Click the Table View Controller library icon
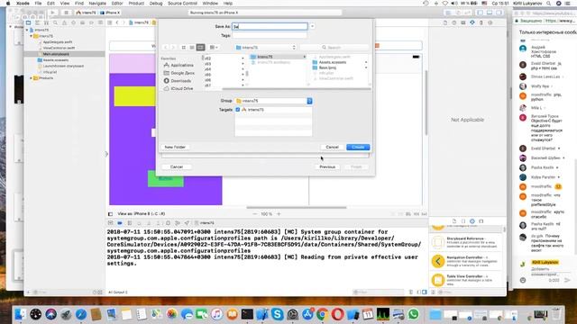The height and width of the screenshot is (324, 577). point(438,280)
